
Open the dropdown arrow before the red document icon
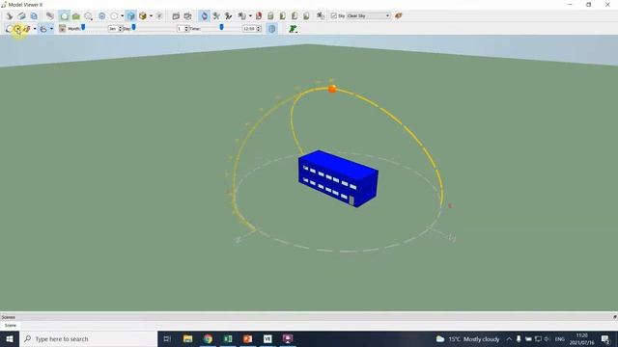click(x=250, y=16)
